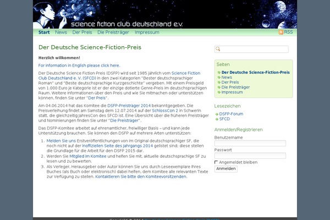Enable the Angemeldet bleiben checkbox
The width and height of the screenshot is (330, 220).
click(216, 162)
